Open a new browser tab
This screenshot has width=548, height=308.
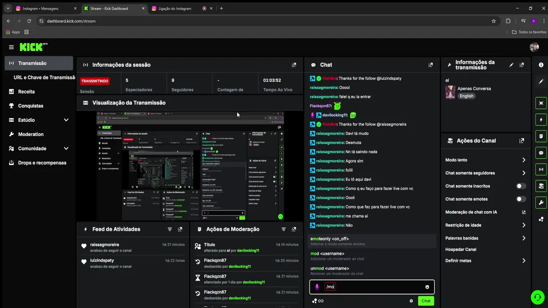(x=221, y=9)
